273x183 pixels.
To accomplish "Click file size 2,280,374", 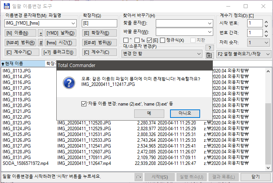I will (x=147, y=123).
